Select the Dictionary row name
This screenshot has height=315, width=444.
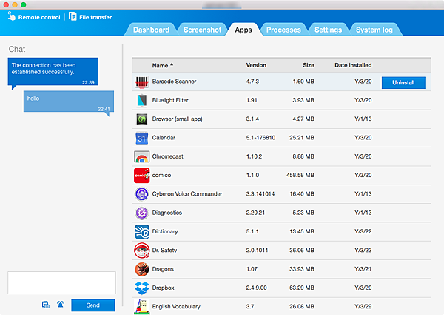(x=165, y=231)
